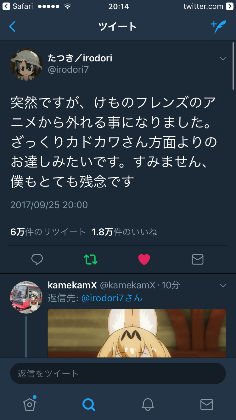The width and height of the screenshot is (236, 420).
Task: Open kamekamX profile avatar
Action: click(26, 297)
